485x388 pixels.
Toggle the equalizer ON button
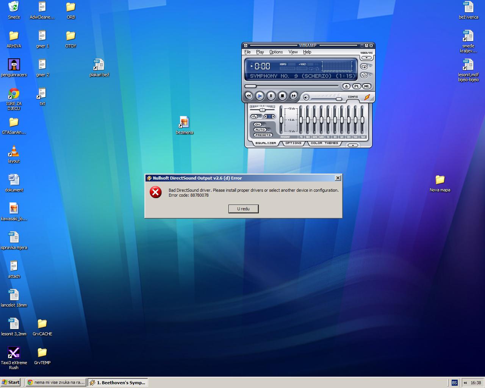(258, 124)
